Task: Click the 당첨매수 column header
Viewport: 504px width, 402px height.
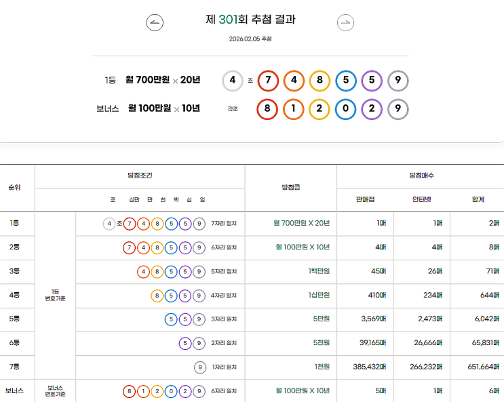Action: 421,176
